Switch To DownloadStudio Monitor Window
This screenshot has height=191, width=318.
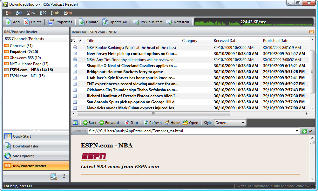point(272,186)
